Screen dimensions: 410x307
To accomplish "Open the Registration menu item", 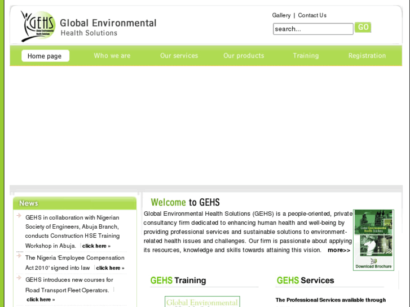I will tap(367, 56).
